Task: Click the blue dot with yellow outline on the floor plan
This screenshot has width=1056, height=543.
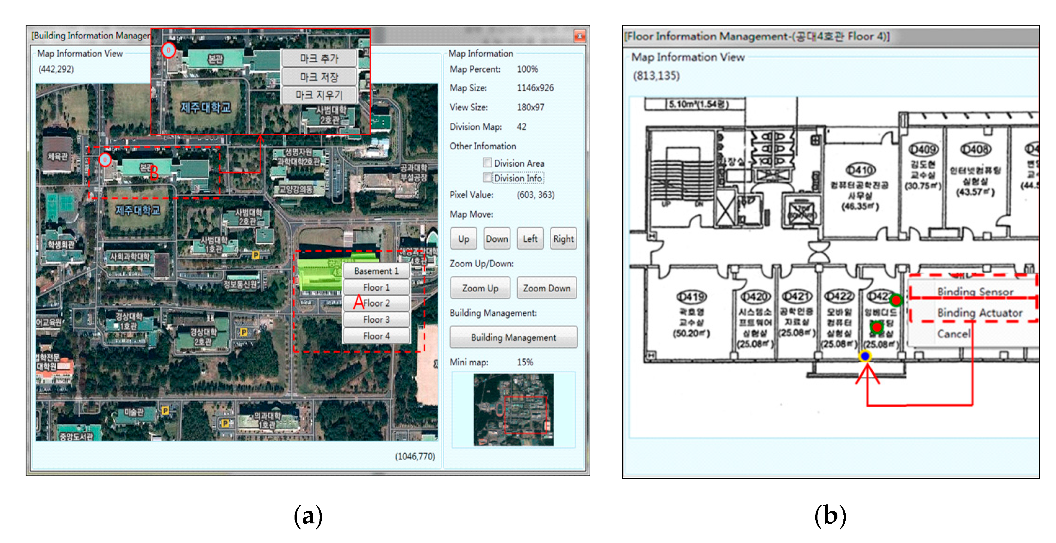Action: pos(865,356)
